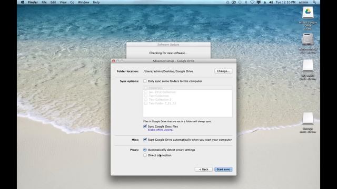Open the View menu
The image size is (337, 189).
tap(63, 2)
